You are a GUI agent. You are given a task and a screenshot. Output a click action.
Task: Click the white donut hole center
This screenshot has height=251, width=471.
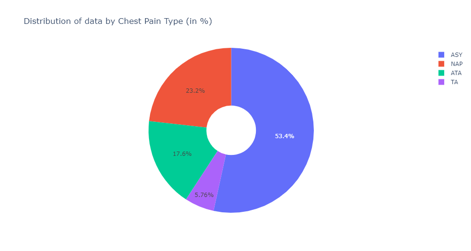click(x=231, y=130)
